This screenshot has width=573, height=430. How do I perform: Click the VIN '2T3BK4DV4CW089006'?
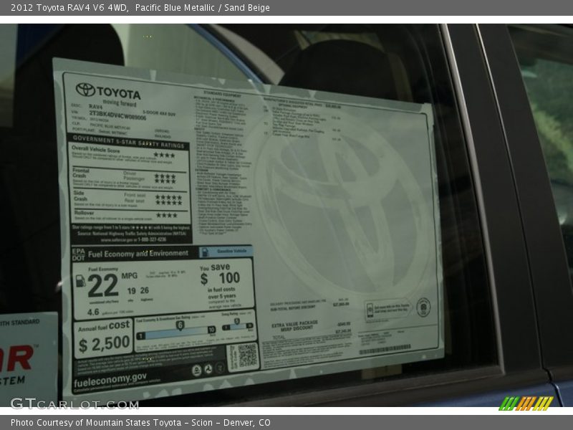click(x=117, y=115)
